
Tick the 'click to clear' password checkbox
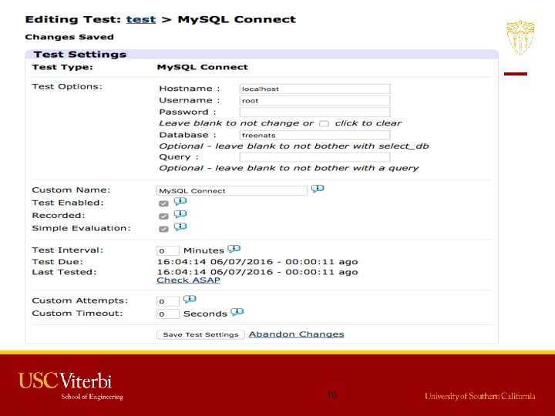pos(324,123)
